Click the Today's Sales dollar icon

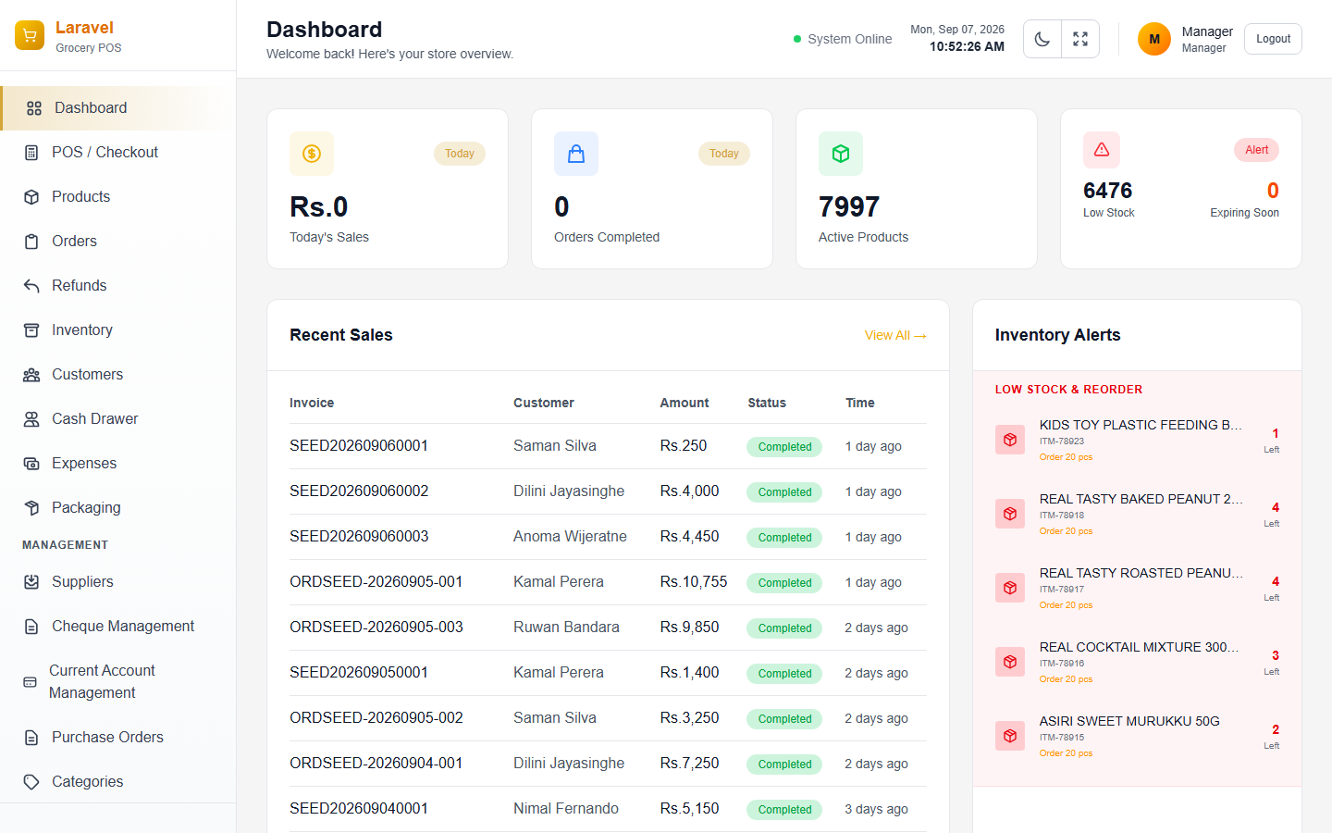(312, 154)
